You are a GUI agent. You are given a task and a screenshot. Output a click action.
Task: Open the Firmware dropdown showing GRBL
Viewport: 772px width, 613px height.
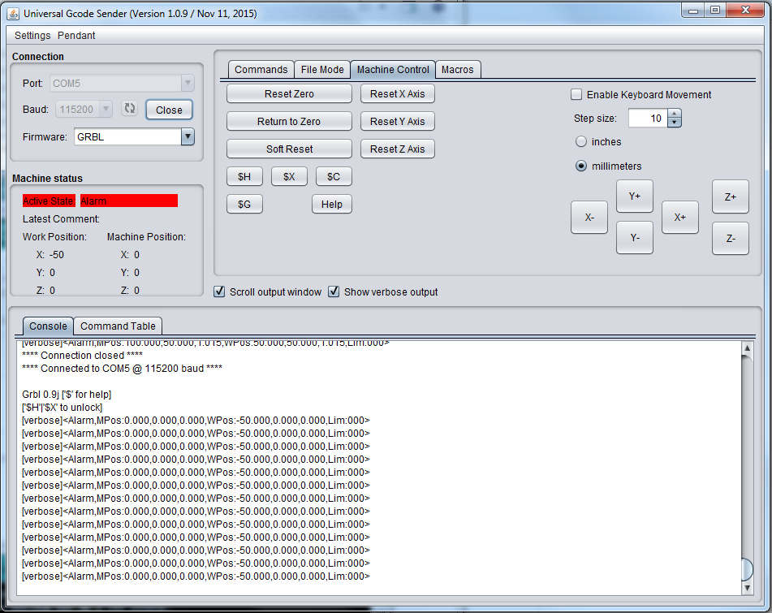tap(188, 136)
